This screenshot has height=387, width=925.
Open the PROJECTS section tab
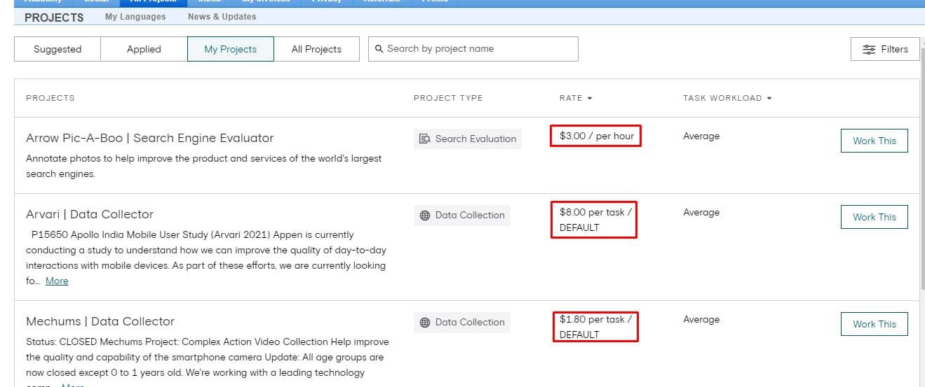pyautogui.click(x=54, y=17)
